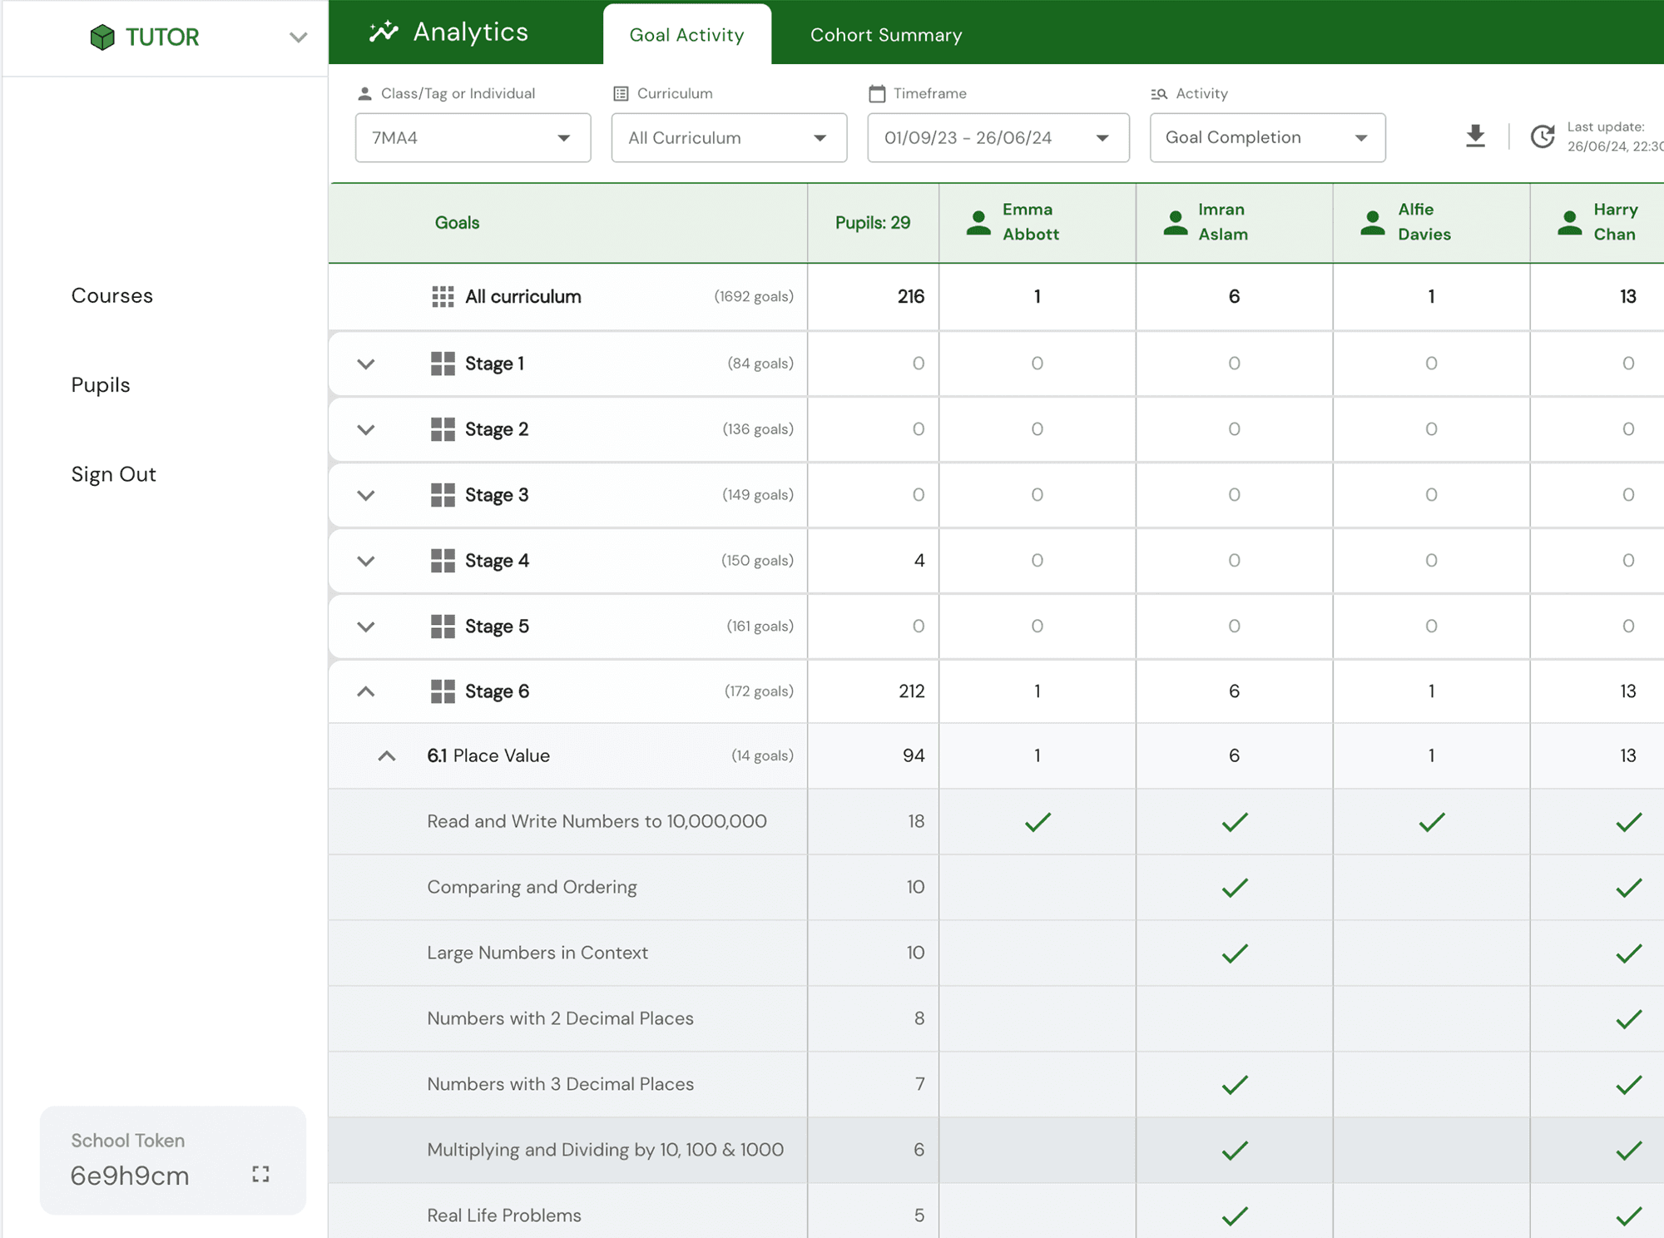The width and height of the screenshot is (1664, 1238).
Task: Open the Class/Tag dropdown showing 7MA4
Action: pos(473,138)
